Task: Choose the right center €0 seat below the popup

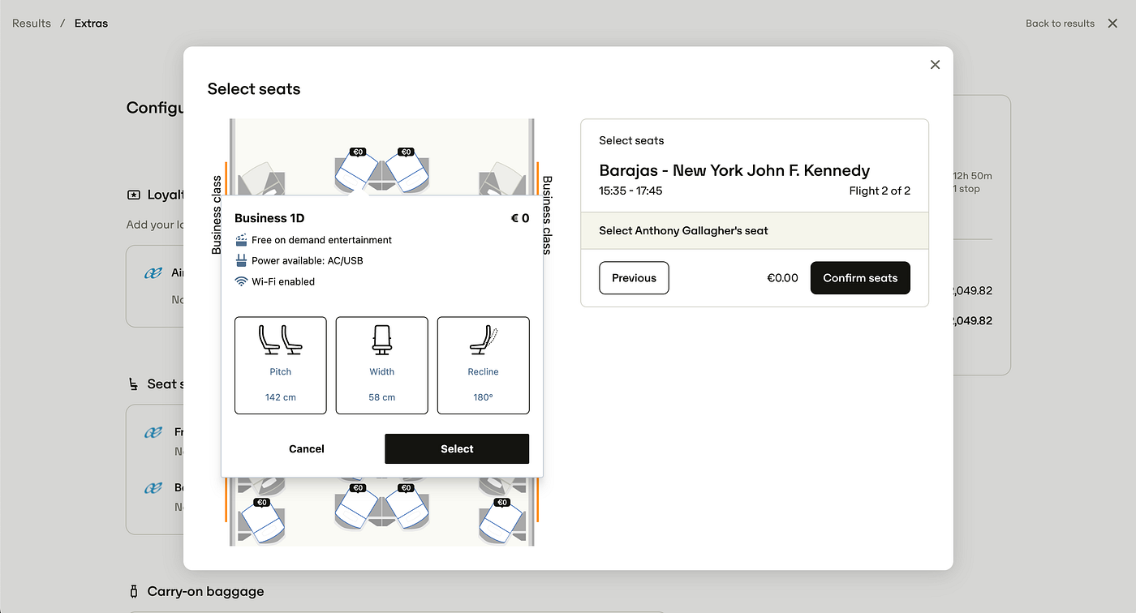Action: click(407, 507)
